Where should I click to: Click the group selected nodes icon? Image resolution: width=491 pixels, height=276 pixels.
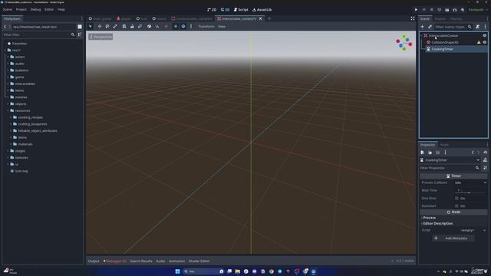pyautogui.click(x=140, y=27)
